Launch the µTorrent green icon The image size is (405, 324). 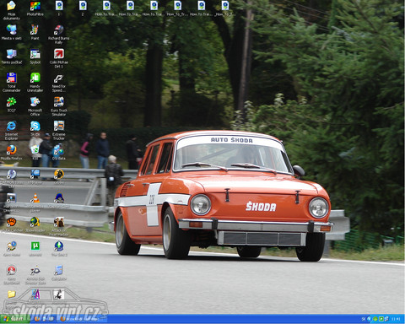click(x=35, y=246)
